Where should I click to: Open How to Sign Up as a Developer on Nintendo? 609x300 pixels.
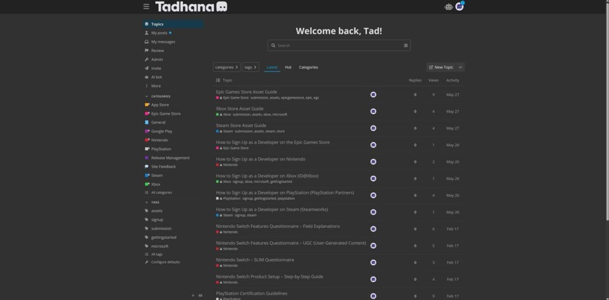point(260,159)
